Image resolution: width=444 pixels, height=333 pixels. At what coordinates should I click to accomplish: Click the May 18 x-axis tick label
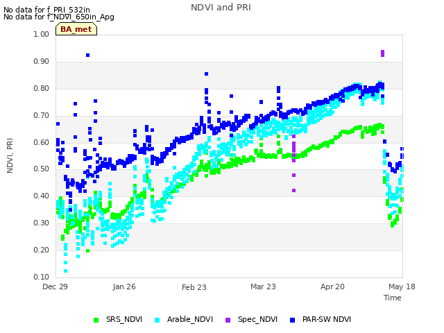pyautogui.click(x=402, y=287)
